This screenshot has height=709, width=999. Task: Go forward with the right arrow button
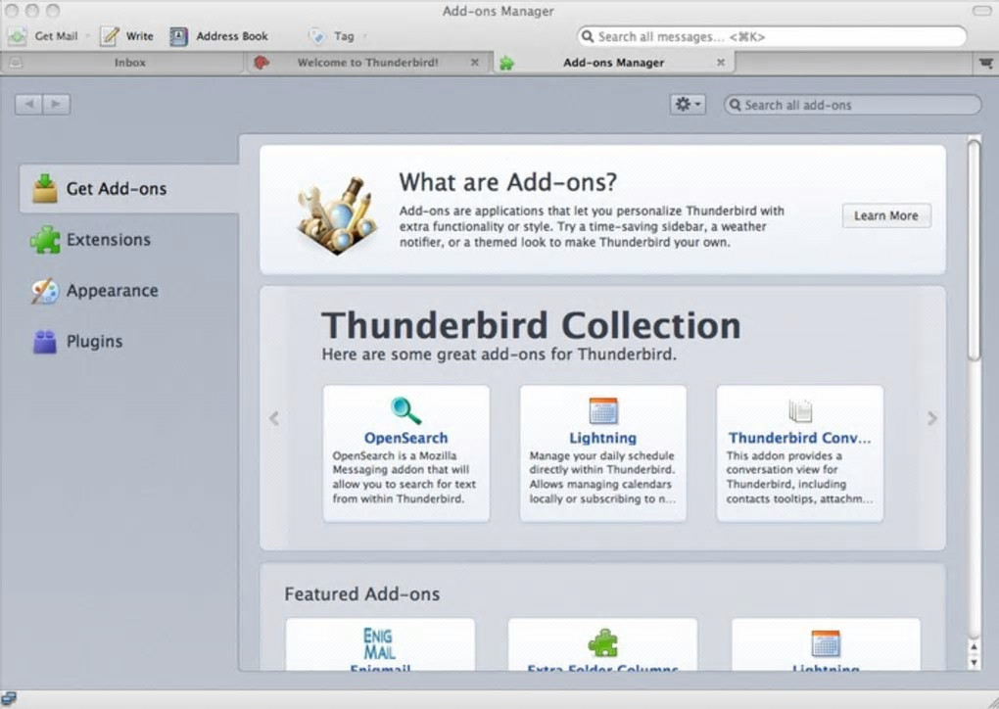56,104
